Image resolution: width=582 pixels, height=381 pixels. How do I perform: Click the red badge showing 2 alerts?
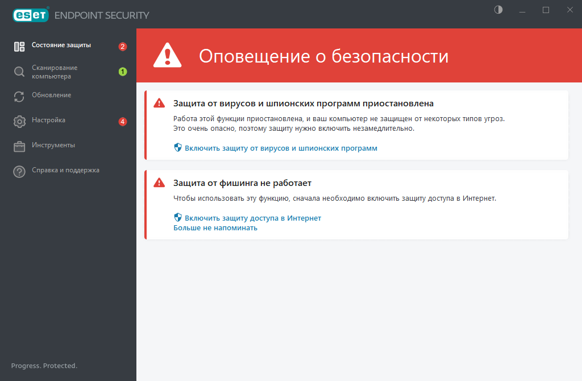(122, 47)
